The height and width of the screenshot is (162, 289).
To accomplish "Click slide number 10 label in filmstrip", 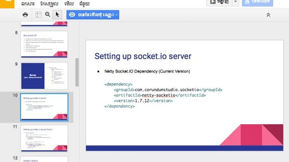I will 15,95.
